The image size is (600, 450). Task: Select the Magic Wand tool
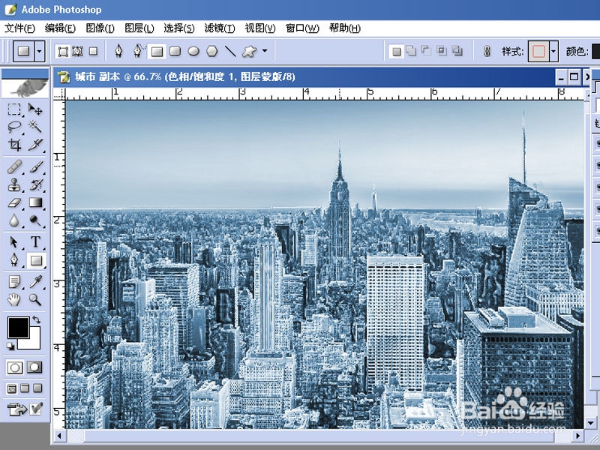35,127
